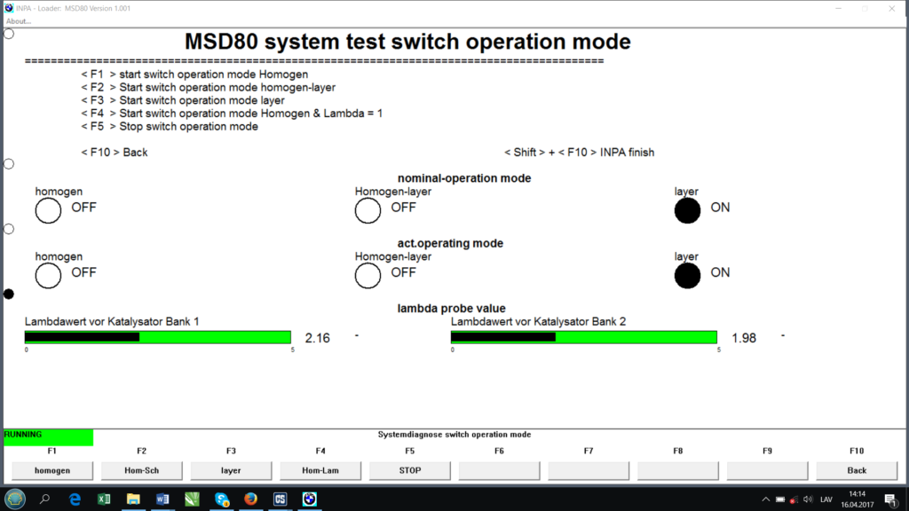Select nominal-operation Homogen-layer indicator circle
This screenshot has width=909, height=511.
[368, 210]
